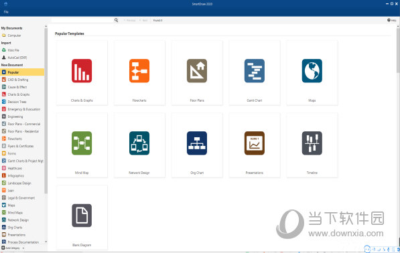Click the search magnifier icon
The height and width of the screenshot is (253, 400).
pyautogui.click(x=116, y=20)
